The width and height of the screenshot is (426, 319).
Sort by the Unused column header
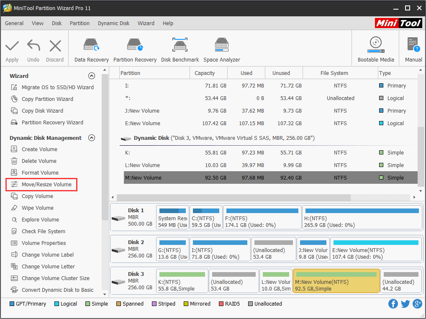click(284, 73)
